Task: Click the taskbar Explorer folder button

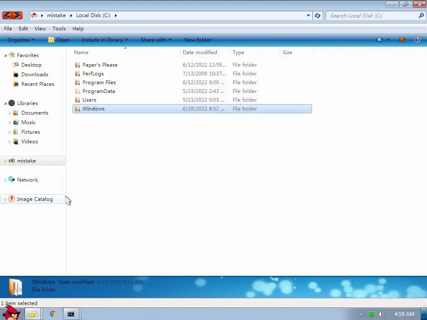Action: coord(33,314)
